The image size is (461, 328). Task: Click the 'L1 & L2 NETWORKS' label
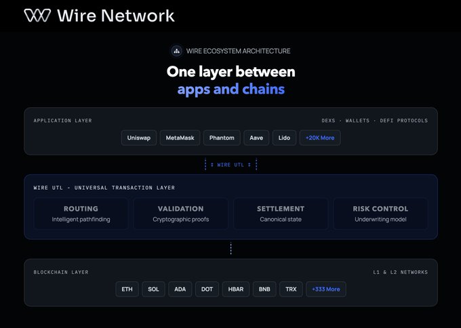pos(401,272)
